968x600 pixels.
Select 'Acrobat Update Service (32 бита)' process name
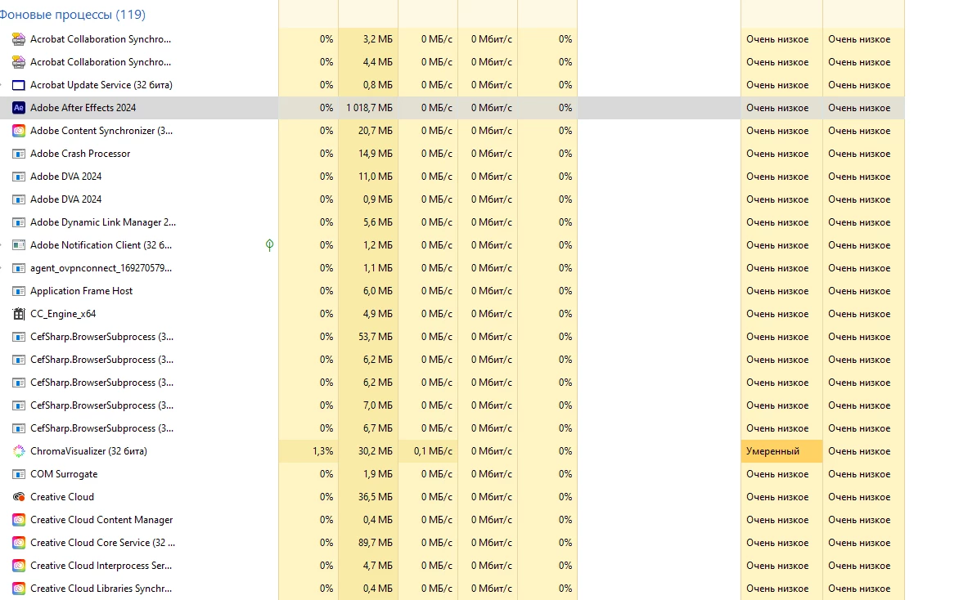101,85
